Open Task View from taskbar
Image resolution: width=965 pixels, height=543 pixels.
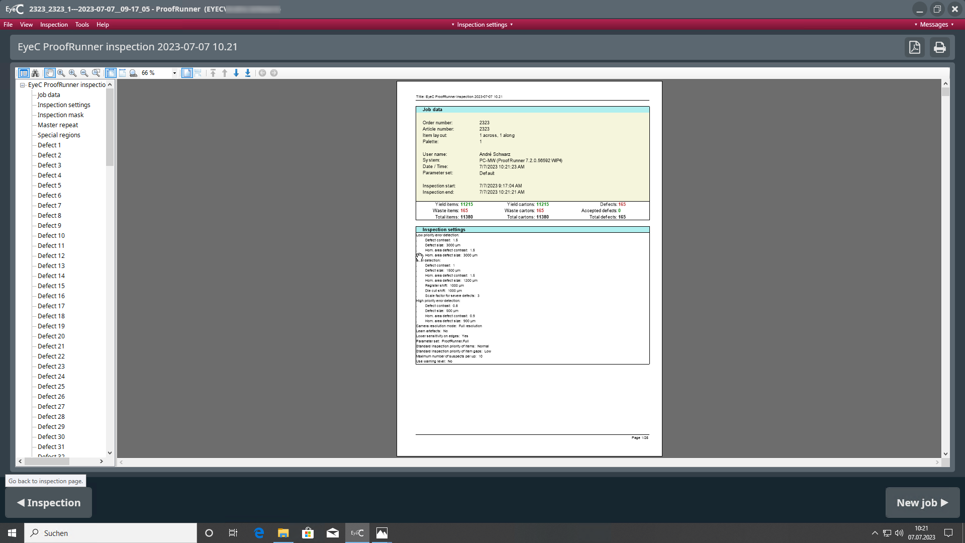(x=233, y=533)
